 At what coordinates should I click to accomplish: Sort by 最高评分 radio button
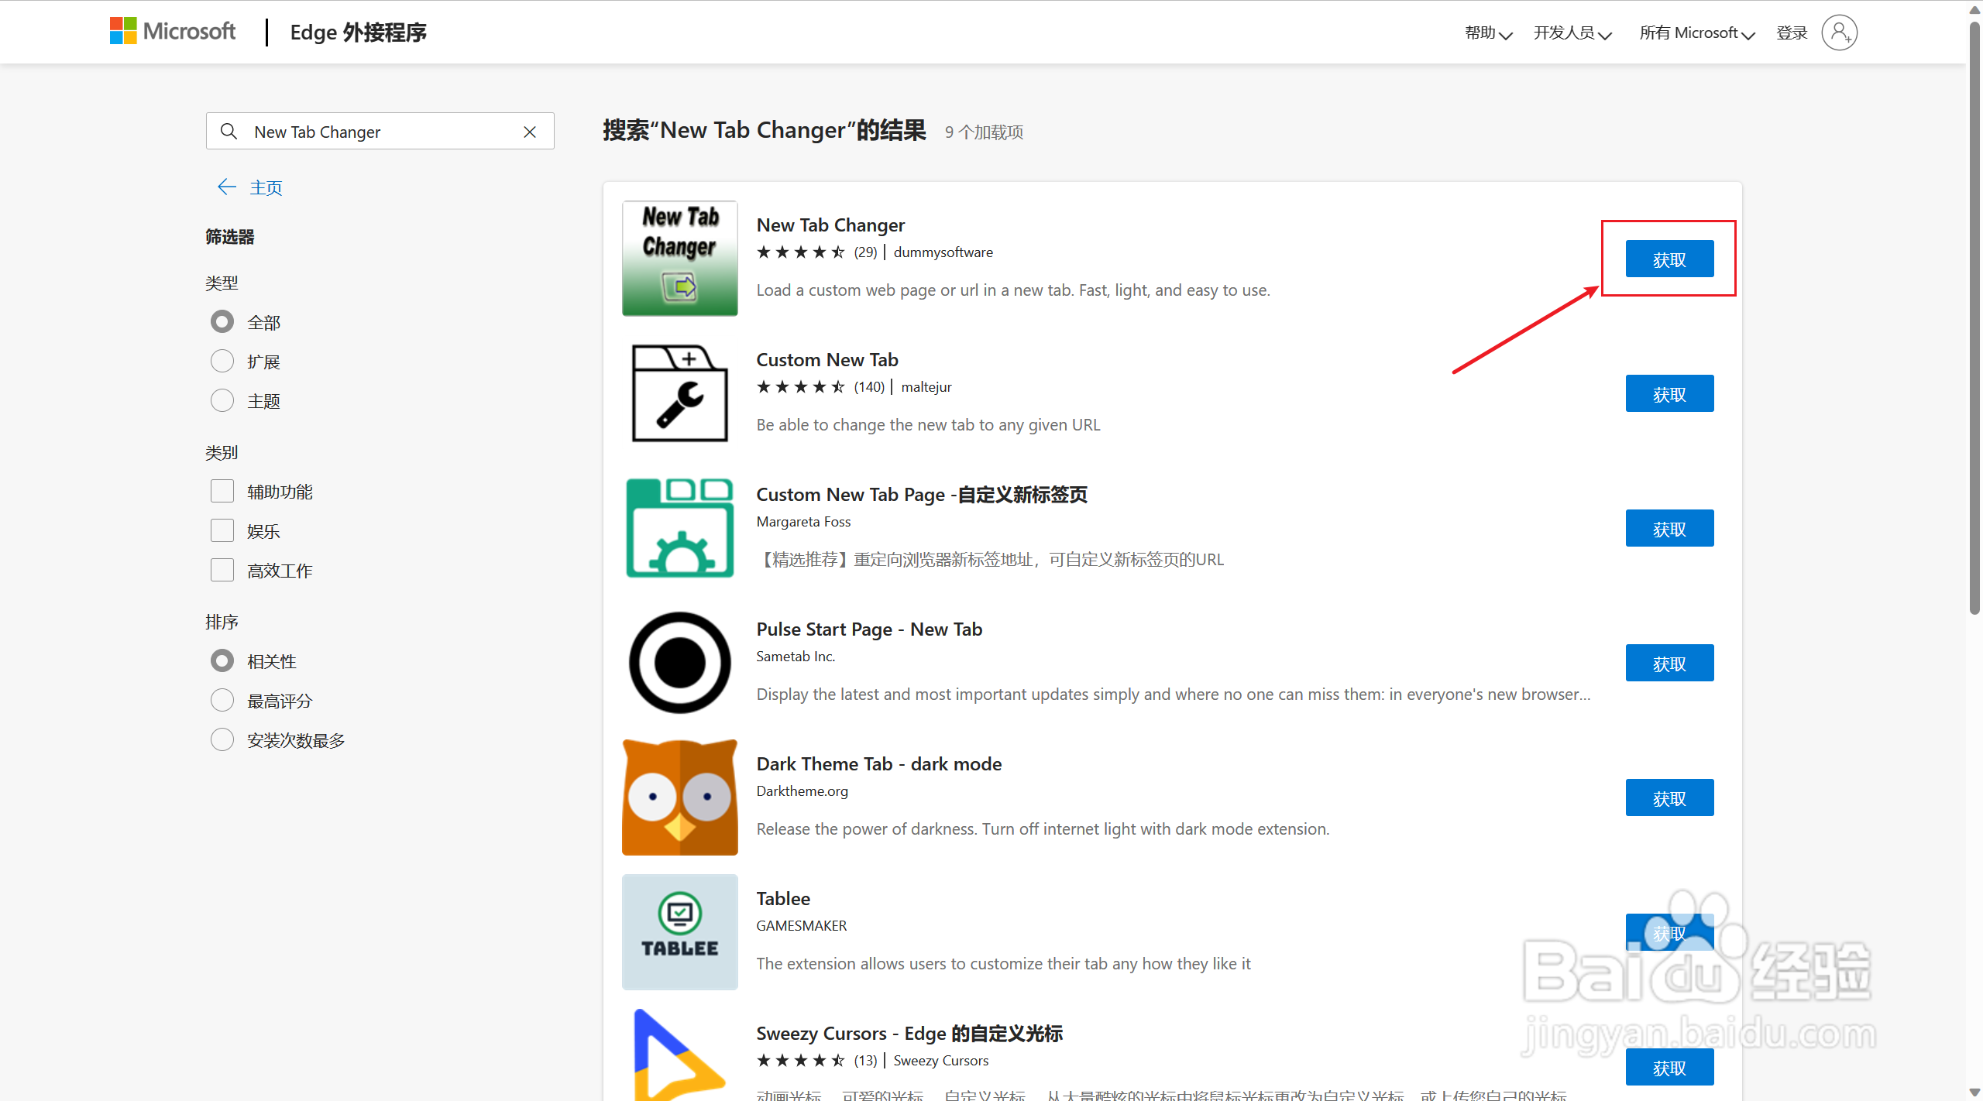click(x=222, y=700)
